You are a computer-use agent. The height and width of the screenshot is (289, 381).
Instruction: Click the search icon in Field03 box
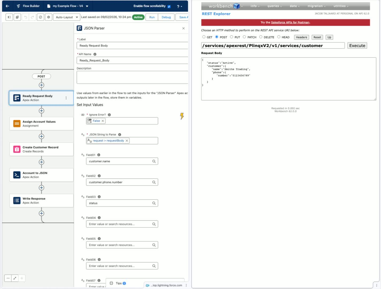point(154,203)
